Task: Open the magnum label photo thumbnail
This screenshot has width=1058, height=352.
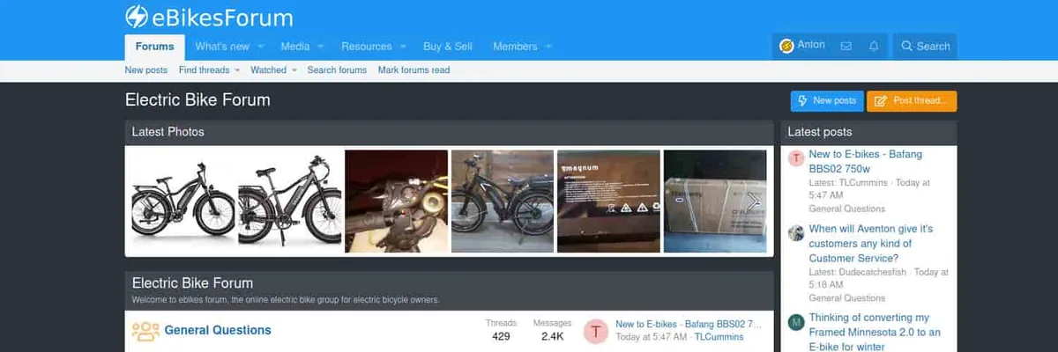Action: [608, 202]
